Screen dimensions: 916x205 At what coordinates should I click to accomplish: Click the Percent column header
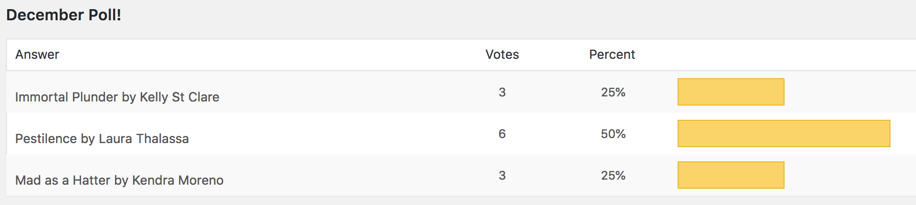(612, 54)
